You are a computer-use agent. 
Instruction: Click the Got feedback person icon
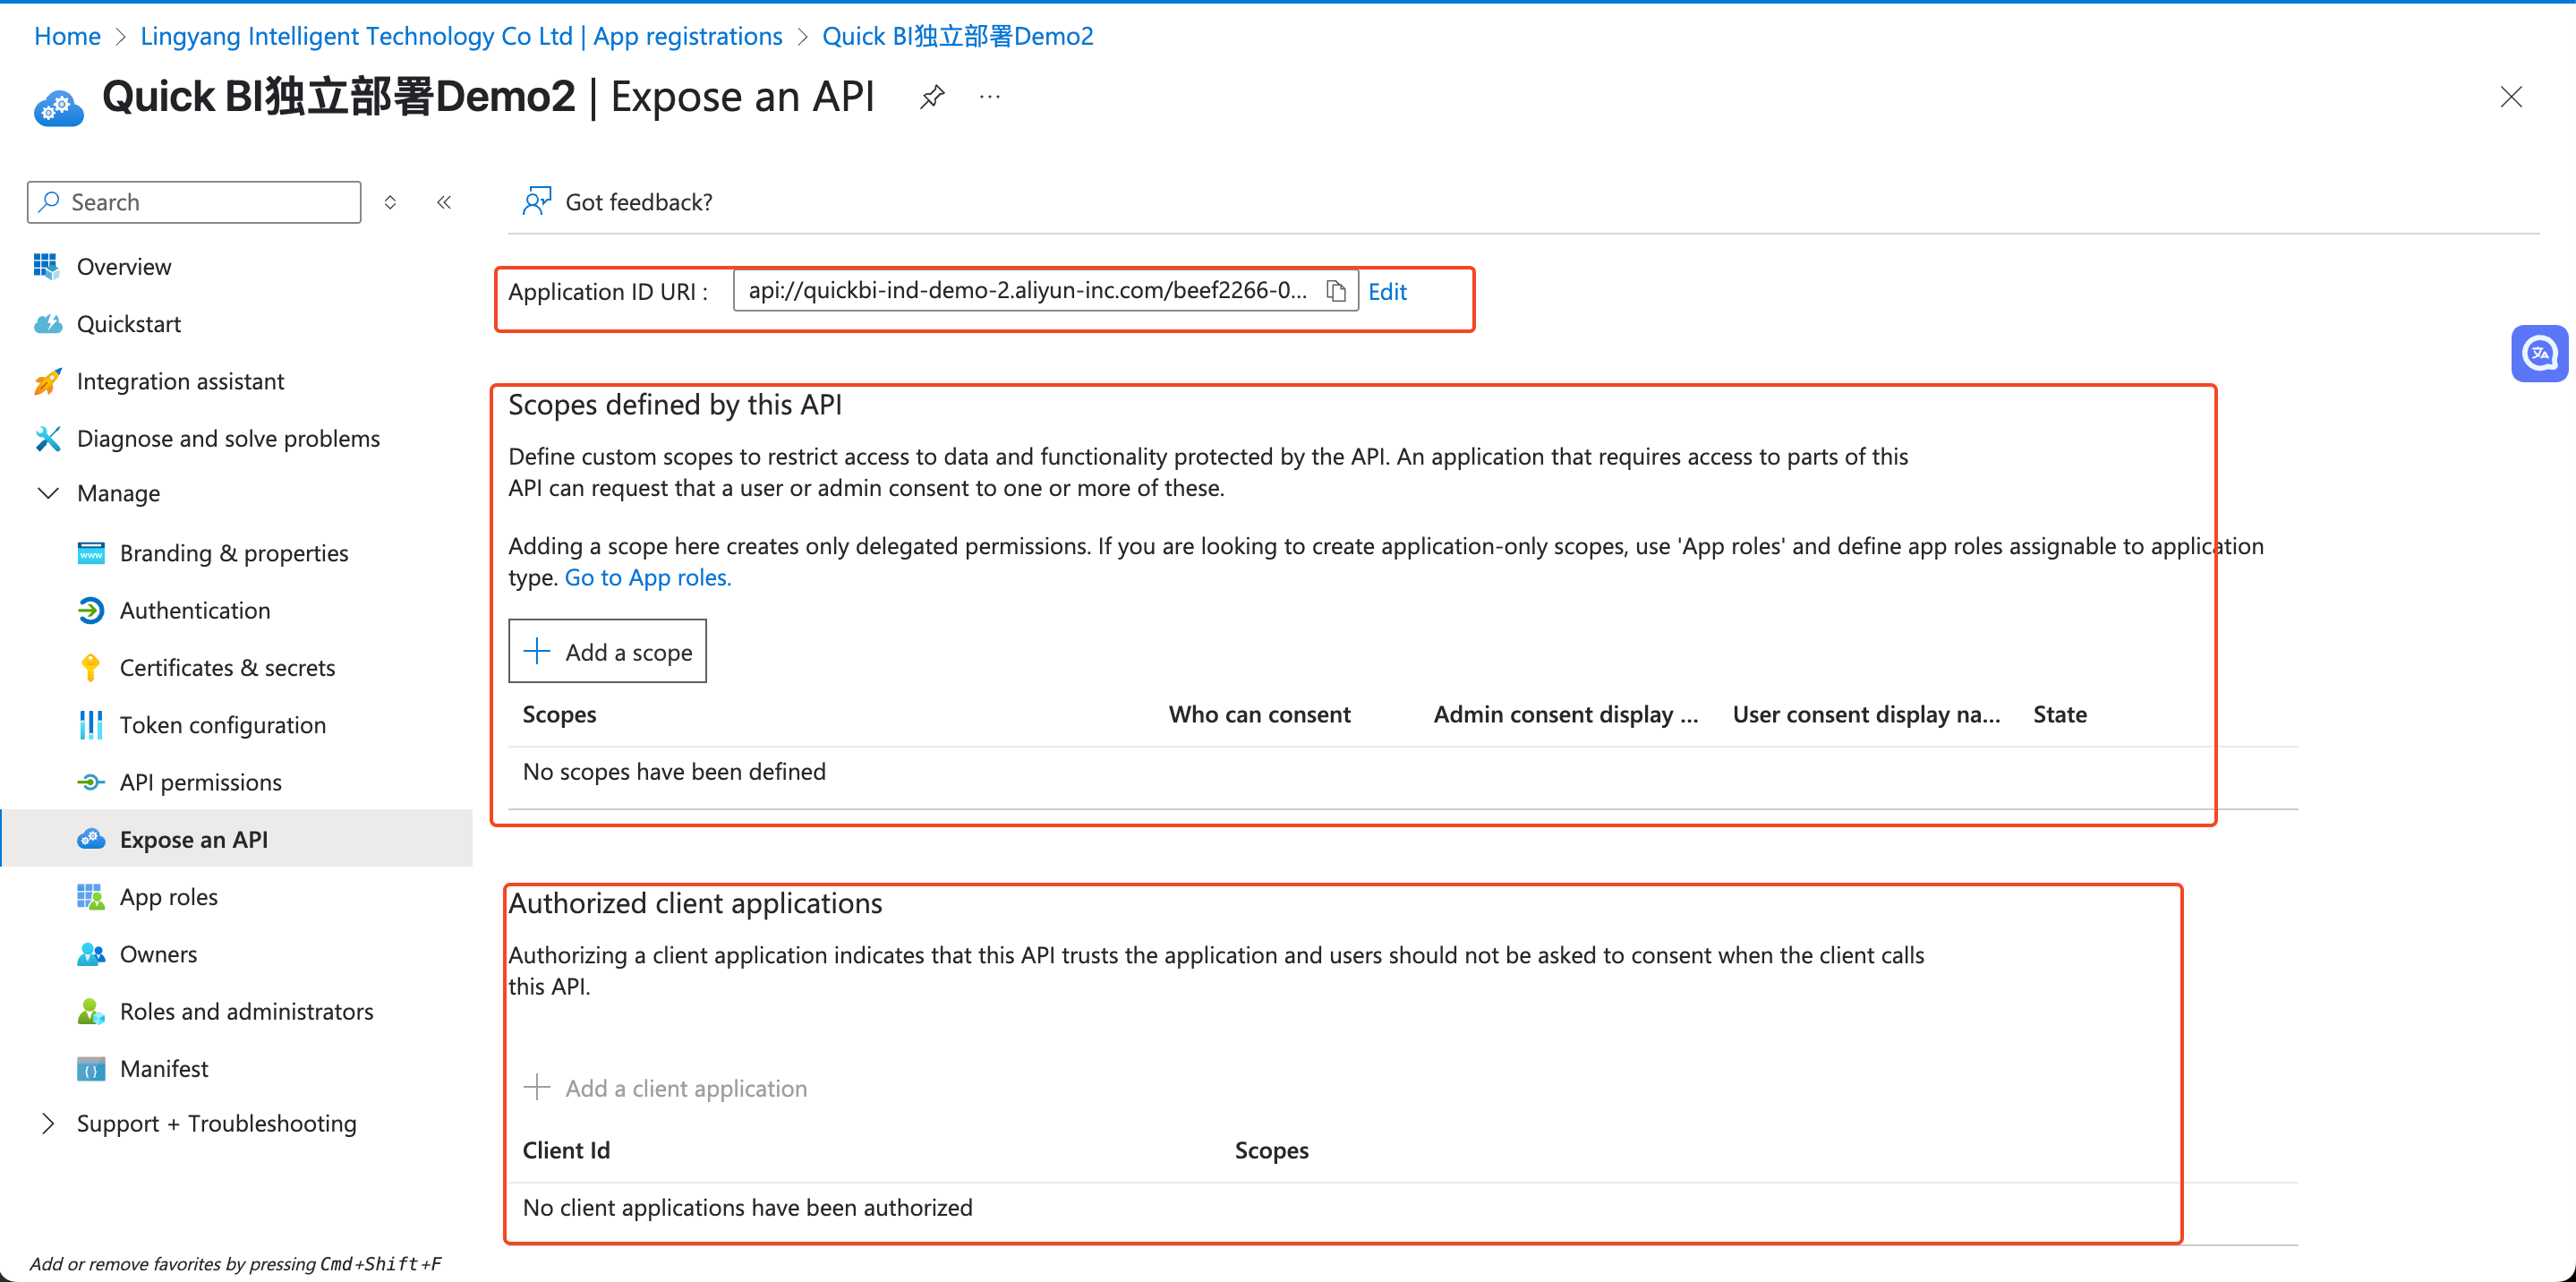536,202
